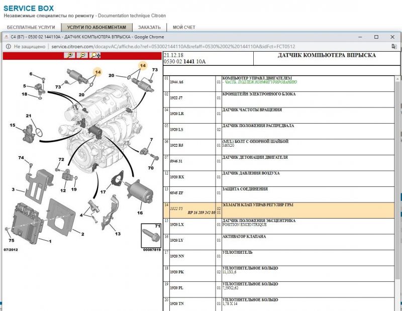Click the zoom out magnifier icon

pyautogui.click(x=82, y=56)
